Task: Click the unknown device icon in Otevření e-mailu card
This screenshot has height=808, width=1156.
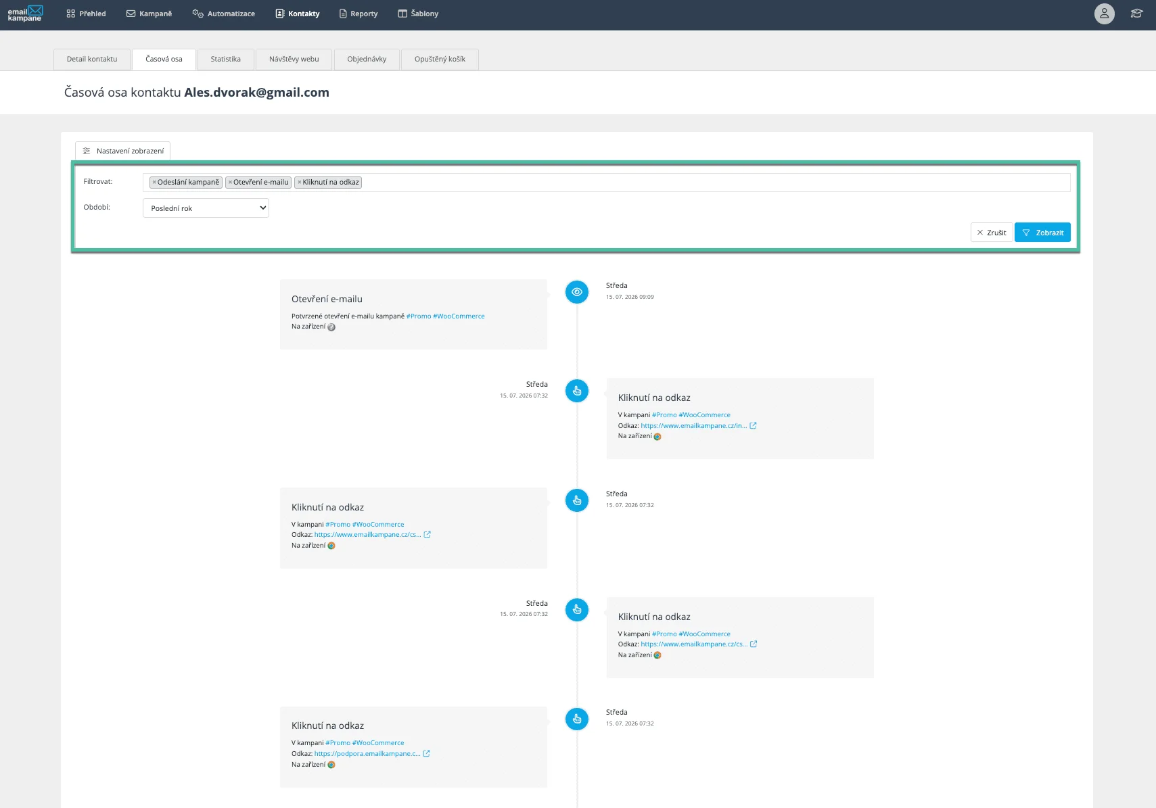Action: [x=331, y=327]
